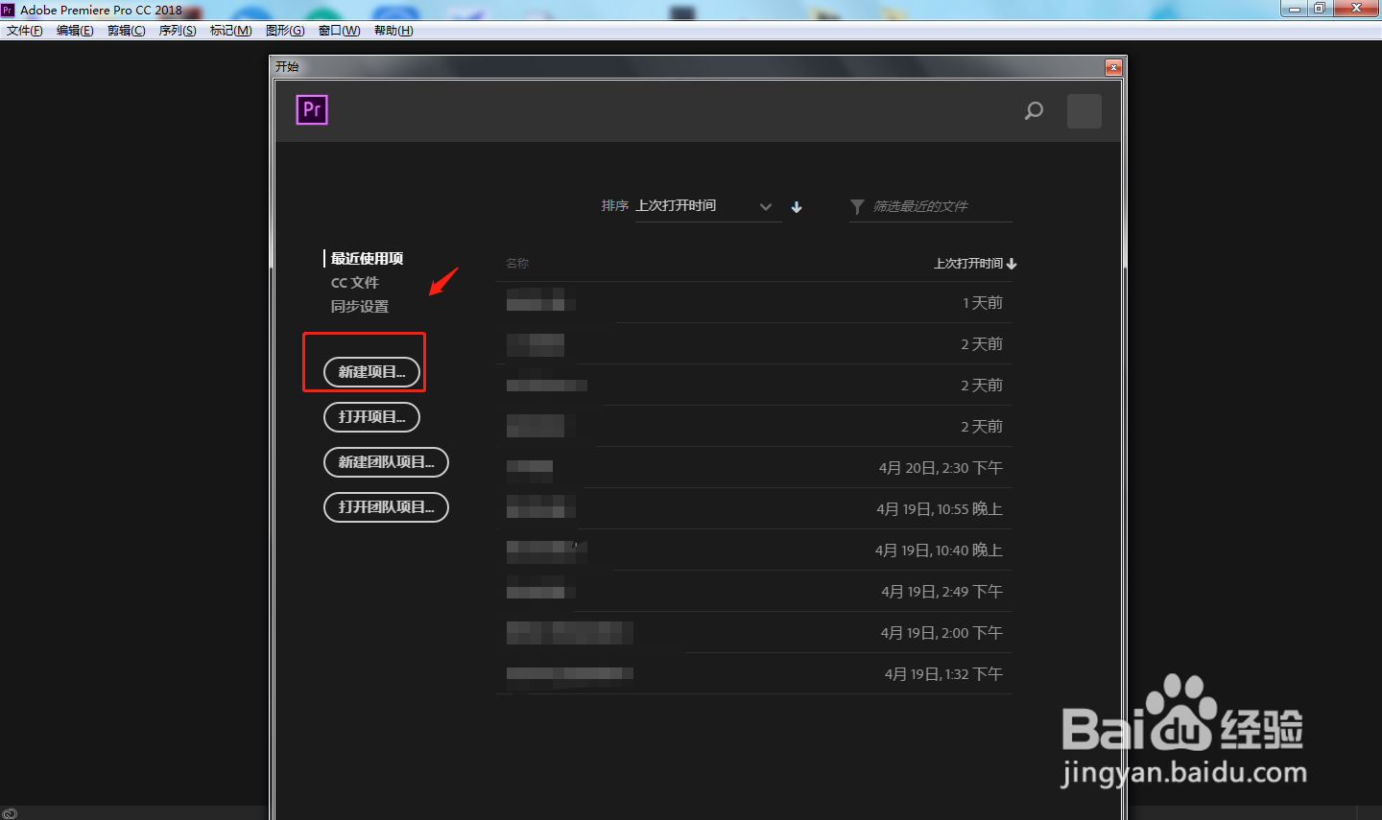This screenshot has width=1382, height=820.
Task: Open the 编辑(E) menu
Action: point(75,31)
